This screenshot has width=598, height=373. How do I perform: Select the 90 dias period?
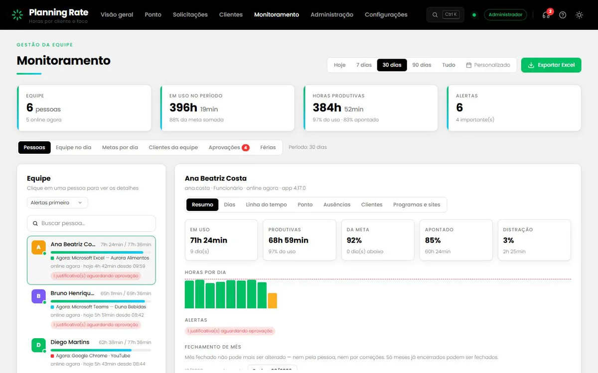coord(422,65)
